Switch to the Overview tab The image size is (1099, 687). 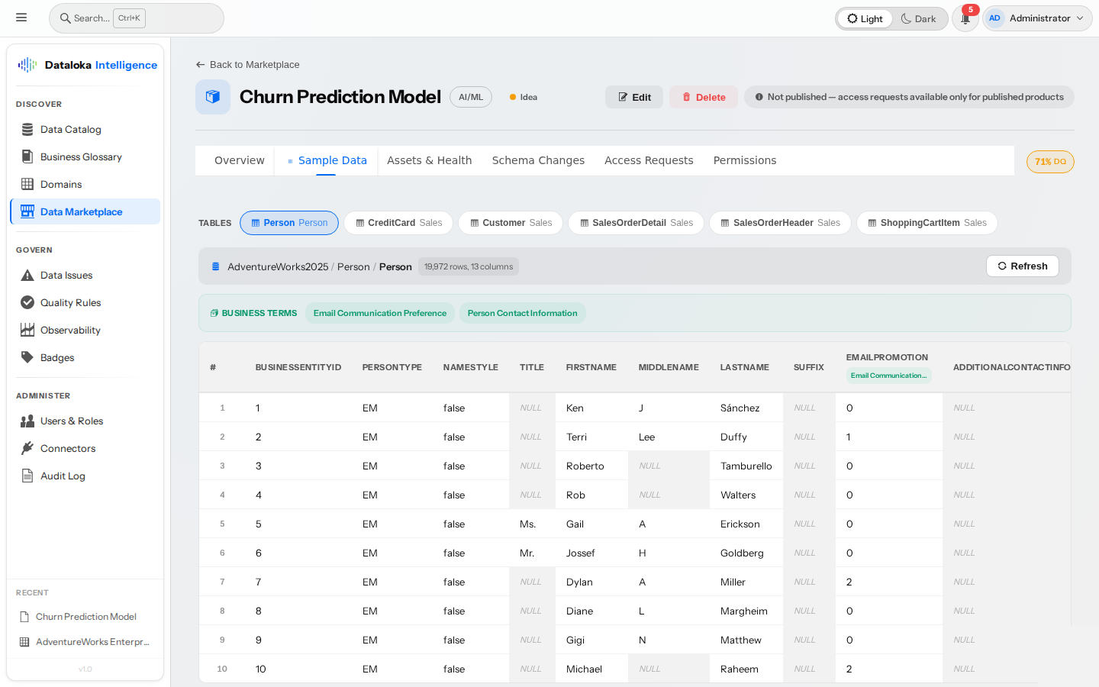pos(239,160)
